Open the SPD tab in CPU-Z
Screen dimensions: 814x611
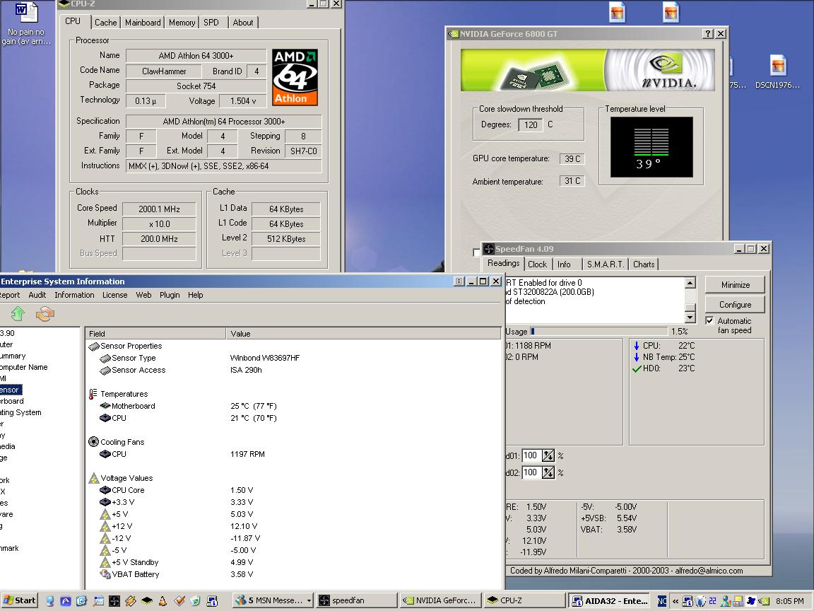(x=211, y=23)
